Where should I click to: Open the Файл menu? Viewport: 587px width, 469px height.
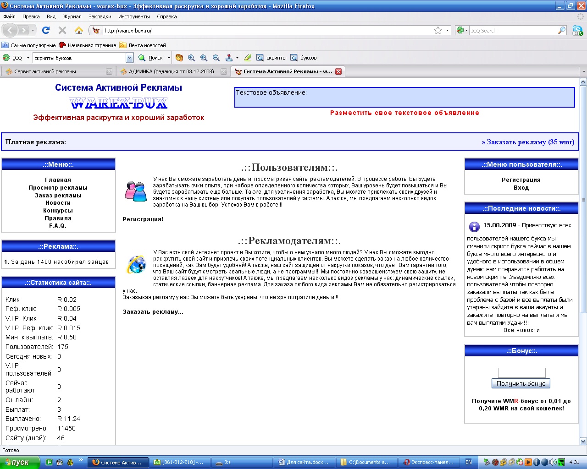[x=9, y=16]
